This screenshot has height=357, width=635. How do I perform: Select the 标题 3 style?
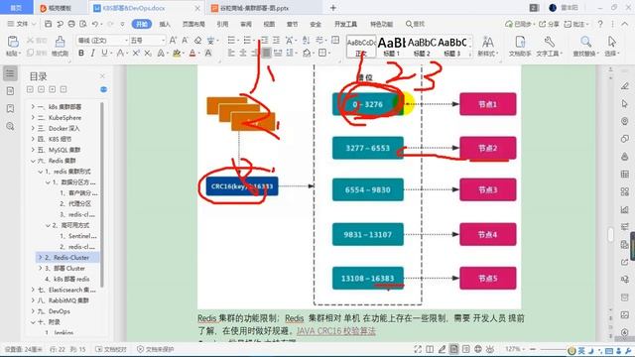tap(452, 47)
